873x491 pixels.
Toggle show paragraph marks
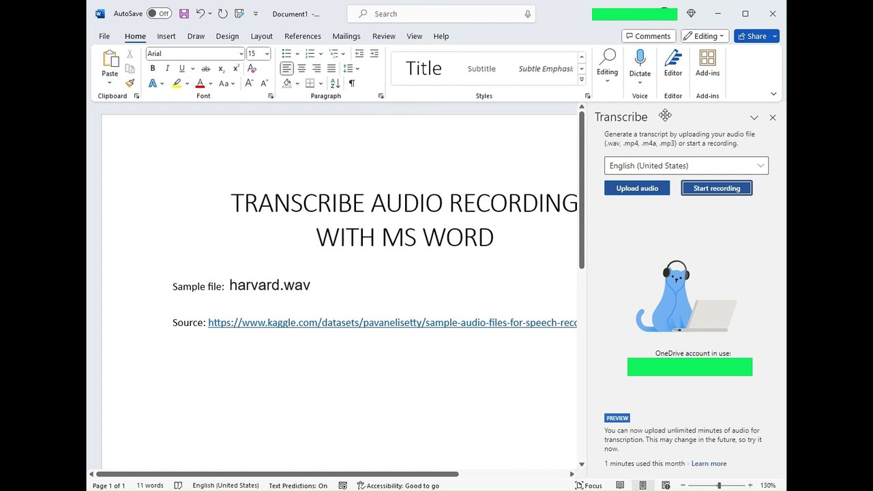[352, 83]
